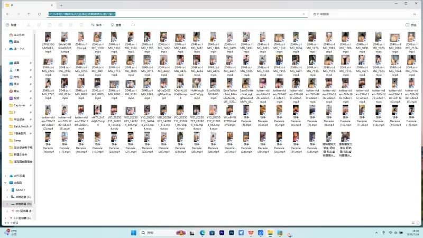The image size is (423, 238).
Task: Select the file VID_20250615_142619_184.mp4.mov
Action: pos(114,117)
